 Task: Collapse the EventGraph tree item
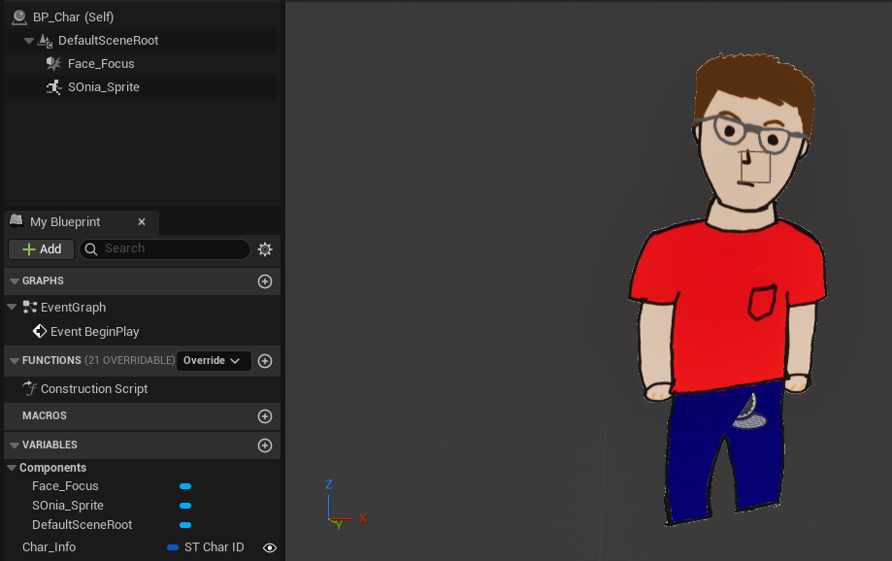point(12,307)
